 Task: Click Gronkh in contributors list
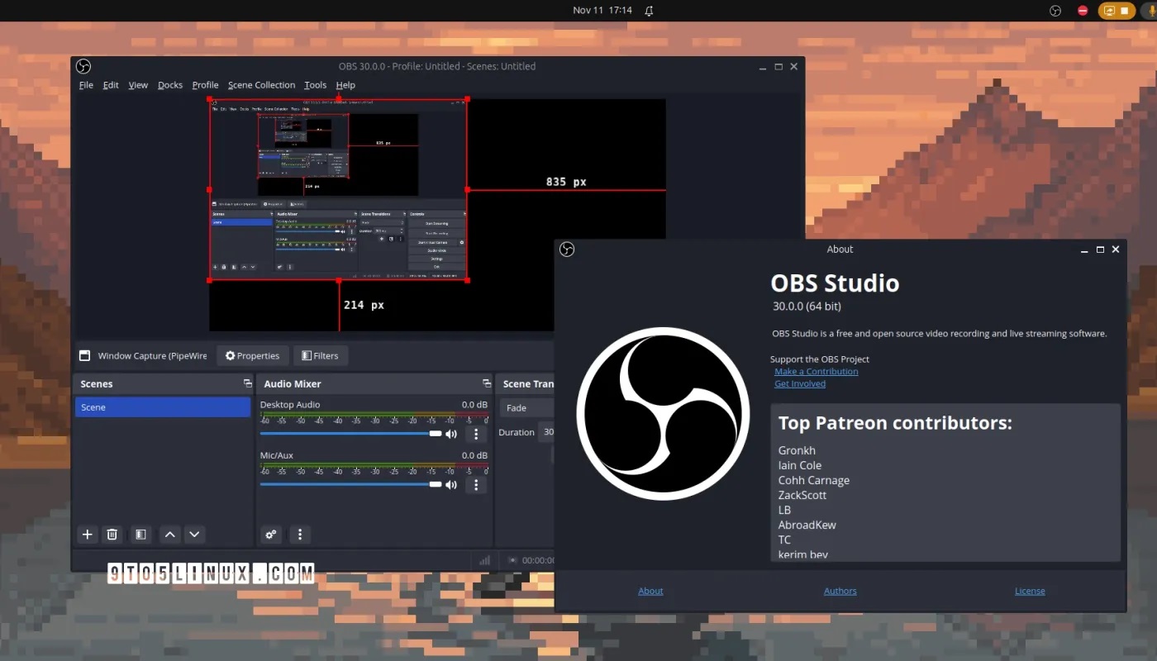click(x=797, y=450)
